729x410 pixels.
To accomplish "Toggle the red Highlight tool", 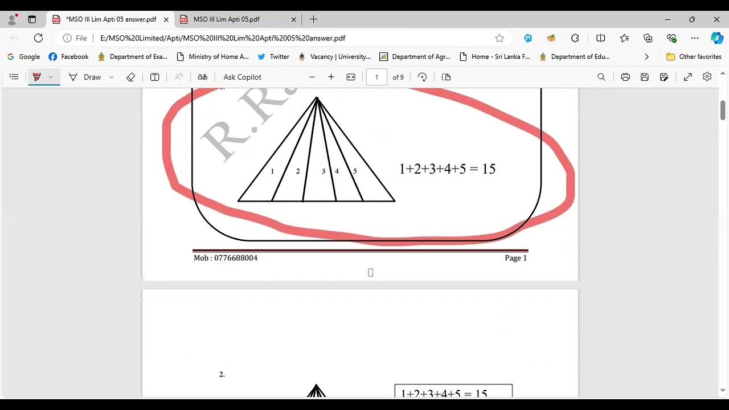I will [37, 77].
